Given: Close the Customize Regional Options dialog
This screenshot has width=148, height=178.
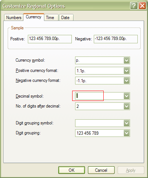Looking at the screenshot, I should (142, 6).
